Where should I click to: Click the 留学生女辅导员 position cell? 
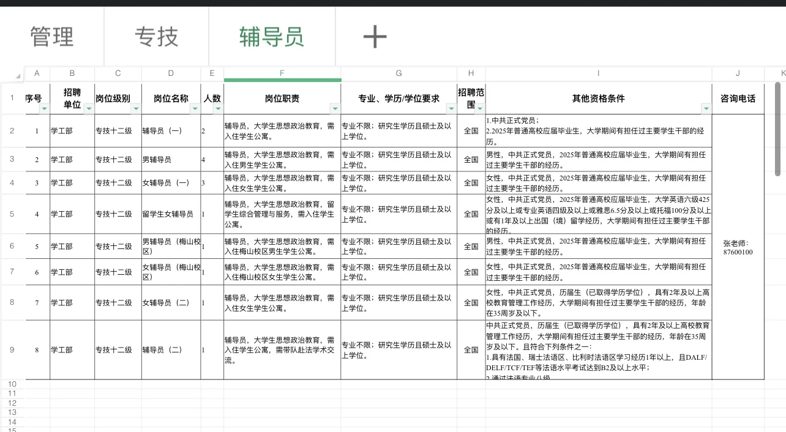click(171, 214)
